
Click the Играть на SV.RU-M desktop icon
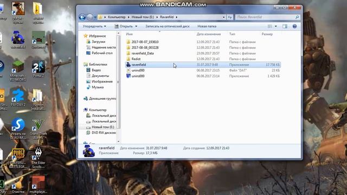click(x=18, y=128)
